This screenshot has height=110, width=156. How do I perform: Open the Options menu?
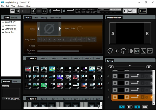click(21, 6)
